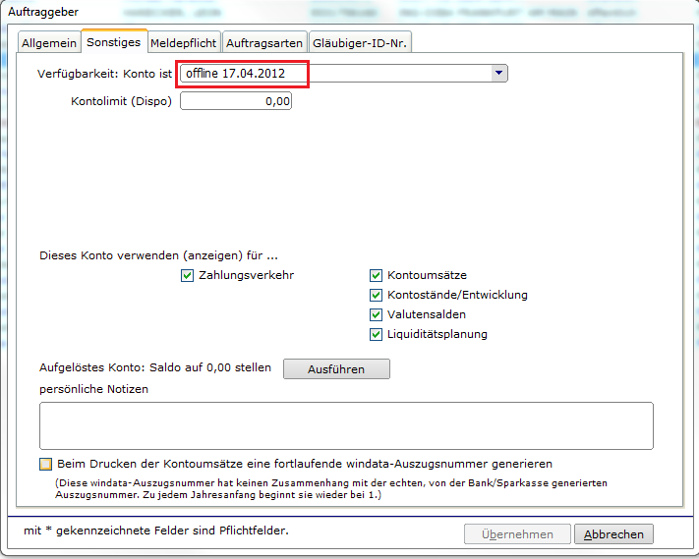
Task: Enable the windata-Auszugsnummer generieren checkbox
Action: (x=45, y=464)
